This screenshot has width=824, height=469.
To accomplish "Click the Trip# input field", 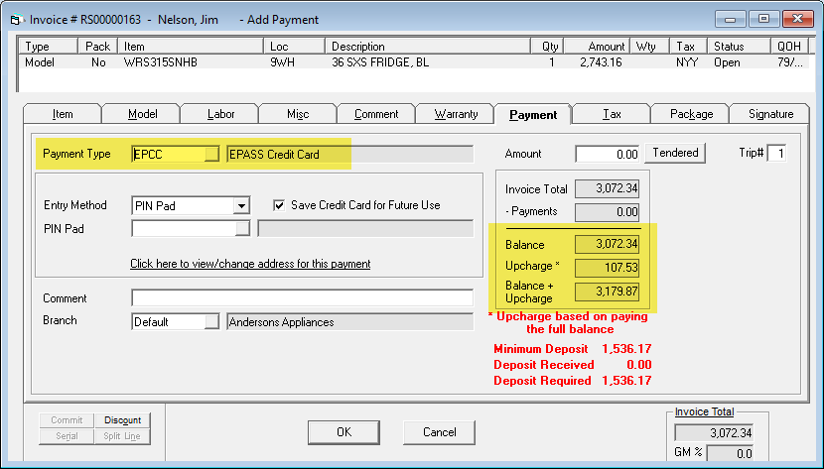I will tap(776, 153).
